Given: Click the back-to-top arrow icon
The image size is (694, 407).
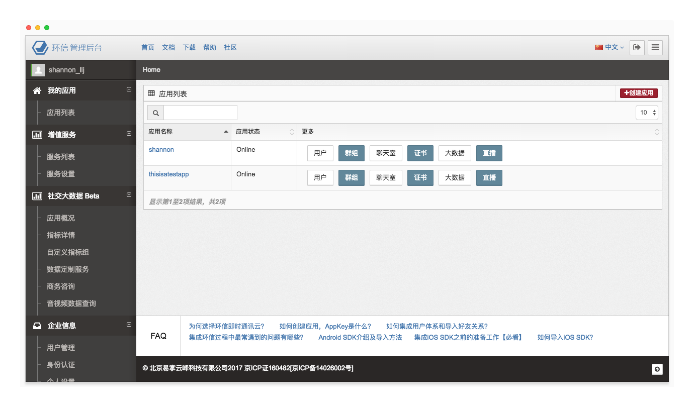Looking at the screenshot, I should point(657,369).
